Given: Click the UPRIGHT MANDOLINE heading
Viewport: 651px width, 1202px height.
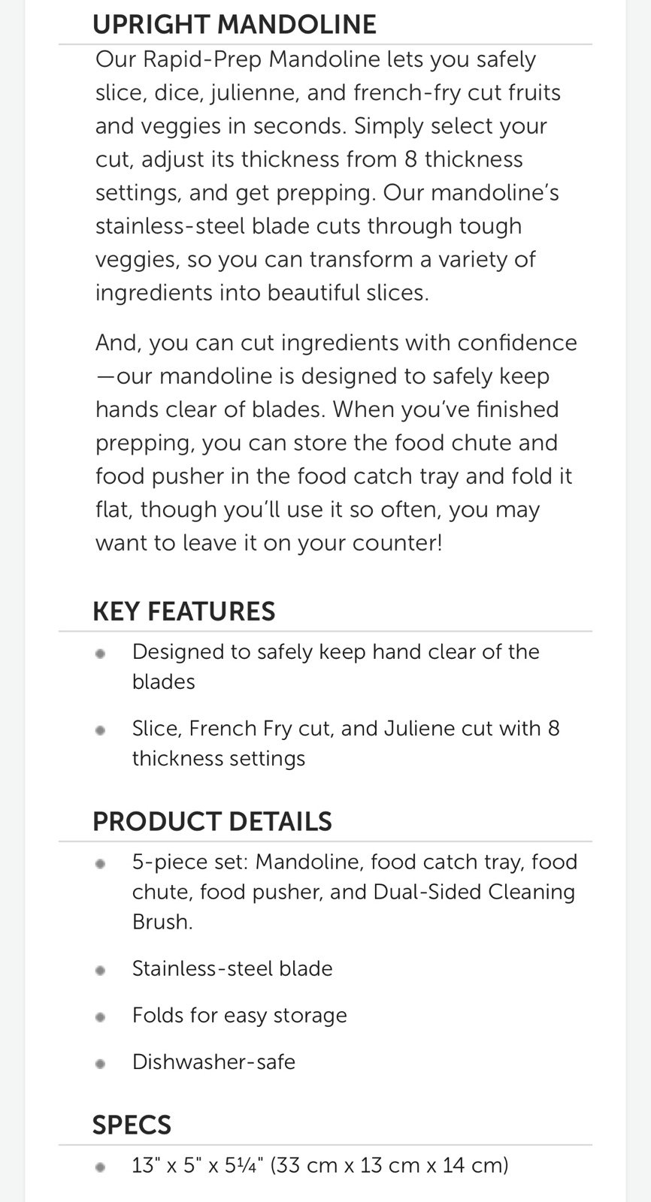Looking at the screenshot, I should click(234, 25).
